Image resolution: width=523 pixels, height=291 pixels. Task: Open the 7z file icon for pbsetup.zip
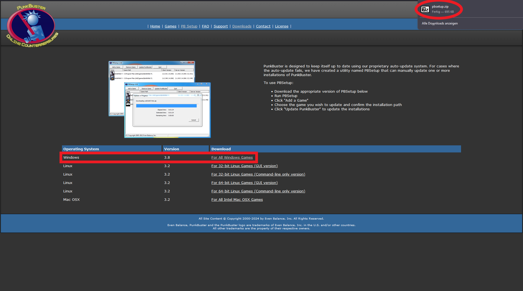click(x=425, y=10)
